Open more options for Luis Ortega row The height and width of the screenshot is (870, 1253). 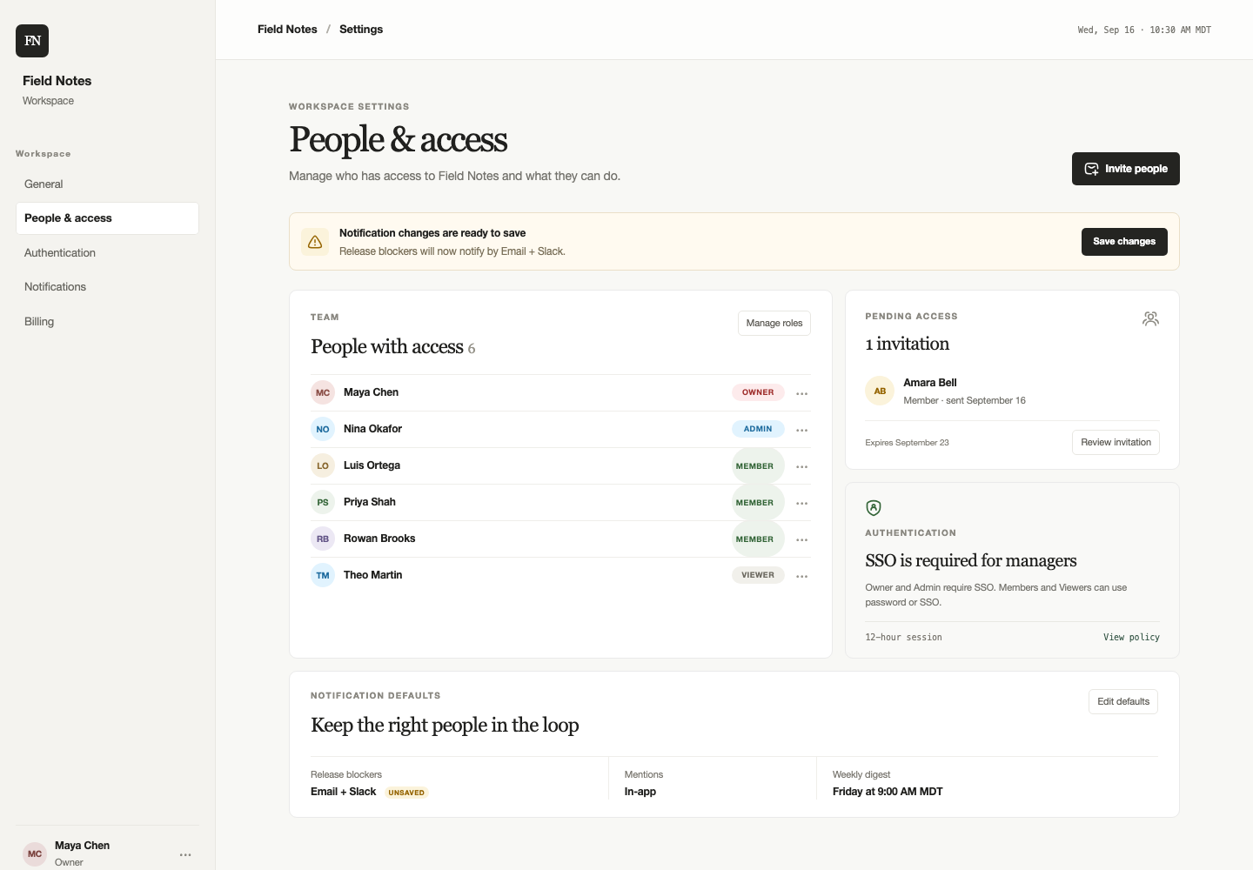(x=802, y=466)
